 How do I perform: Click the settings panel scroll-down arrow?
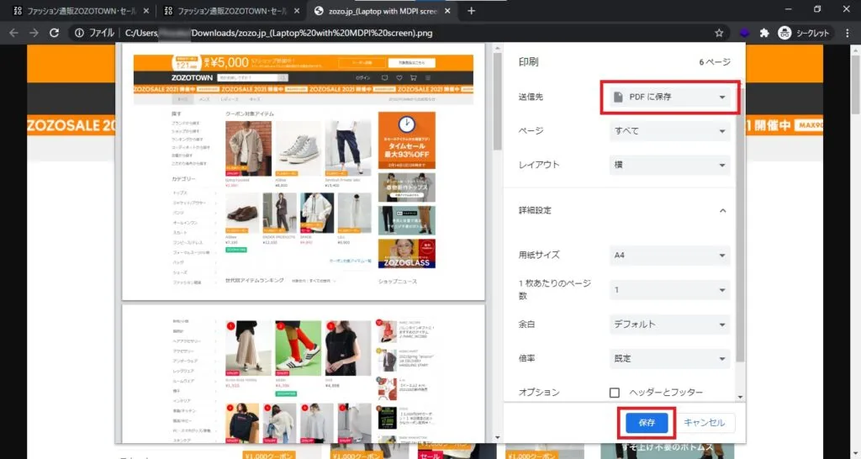click(x=740, y=397)
